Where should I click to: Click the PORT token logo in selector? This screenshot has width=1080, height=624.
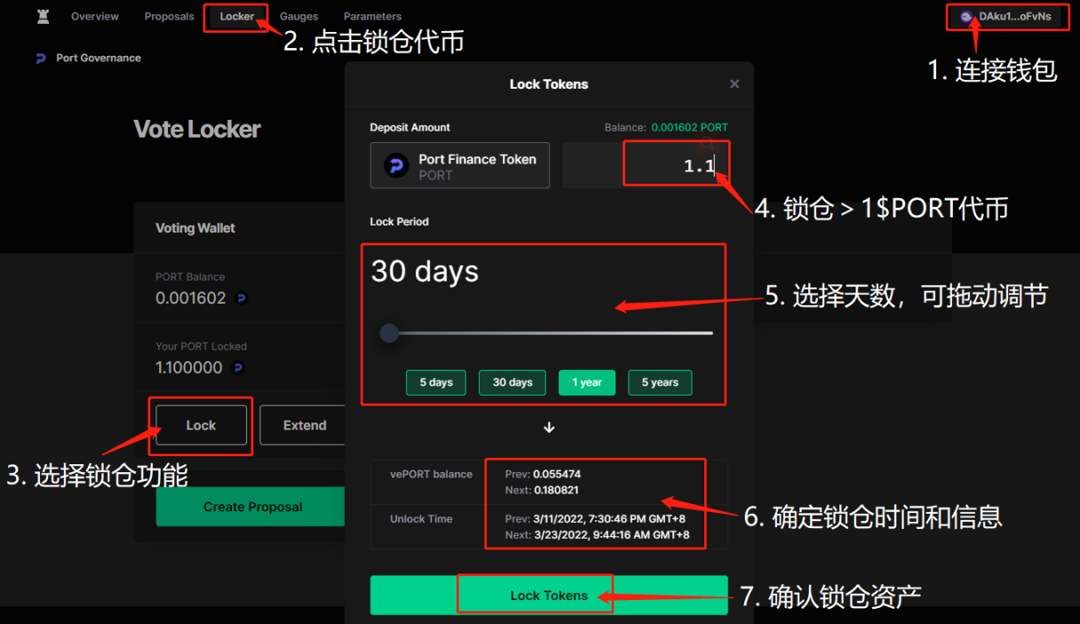point(395,166)
